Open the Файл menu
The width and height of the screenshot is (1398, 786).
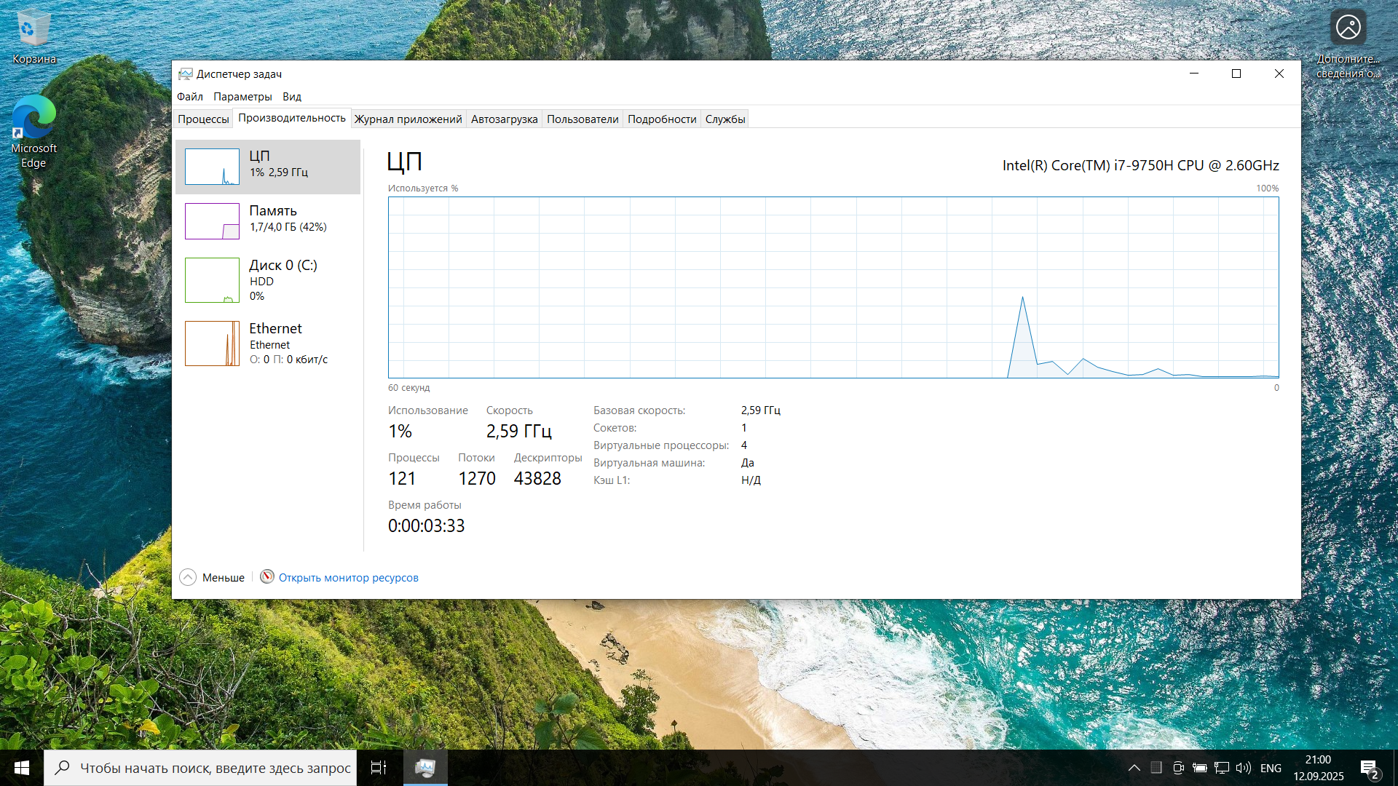coord(190,96)
